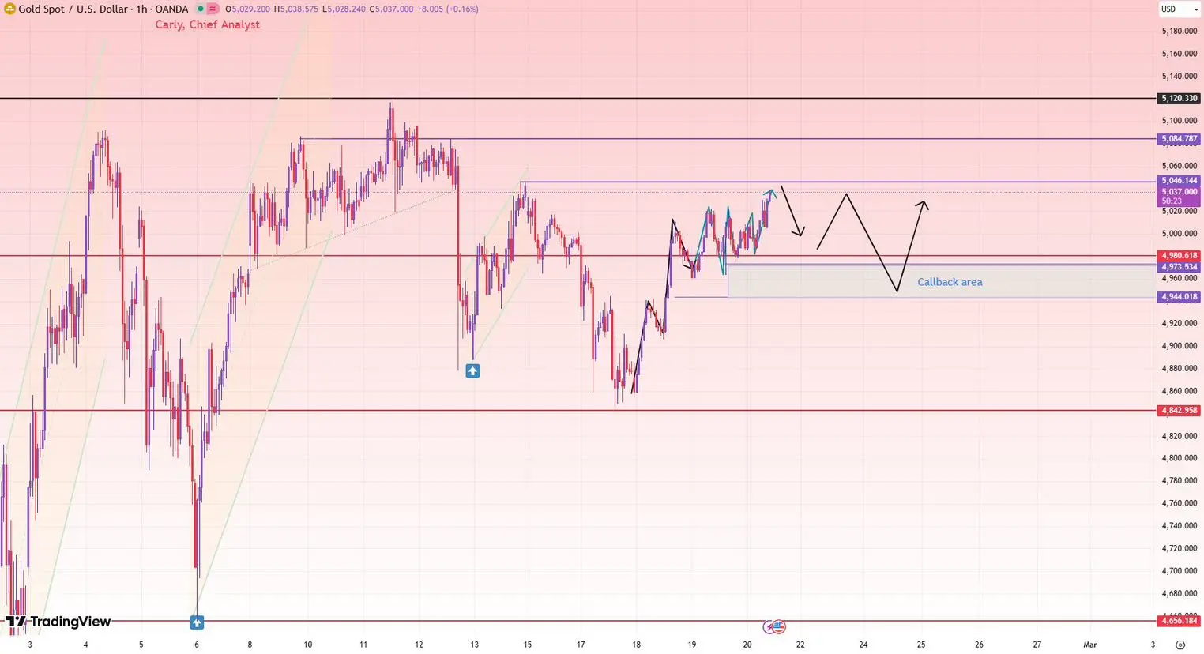Click date label 22 on the time axis

pyautogui.click(x=800, y=645)
